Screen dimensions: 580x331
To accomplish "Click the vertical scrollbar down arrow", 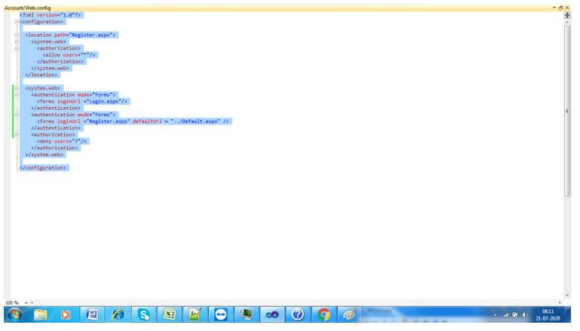I will coord(567,295).
